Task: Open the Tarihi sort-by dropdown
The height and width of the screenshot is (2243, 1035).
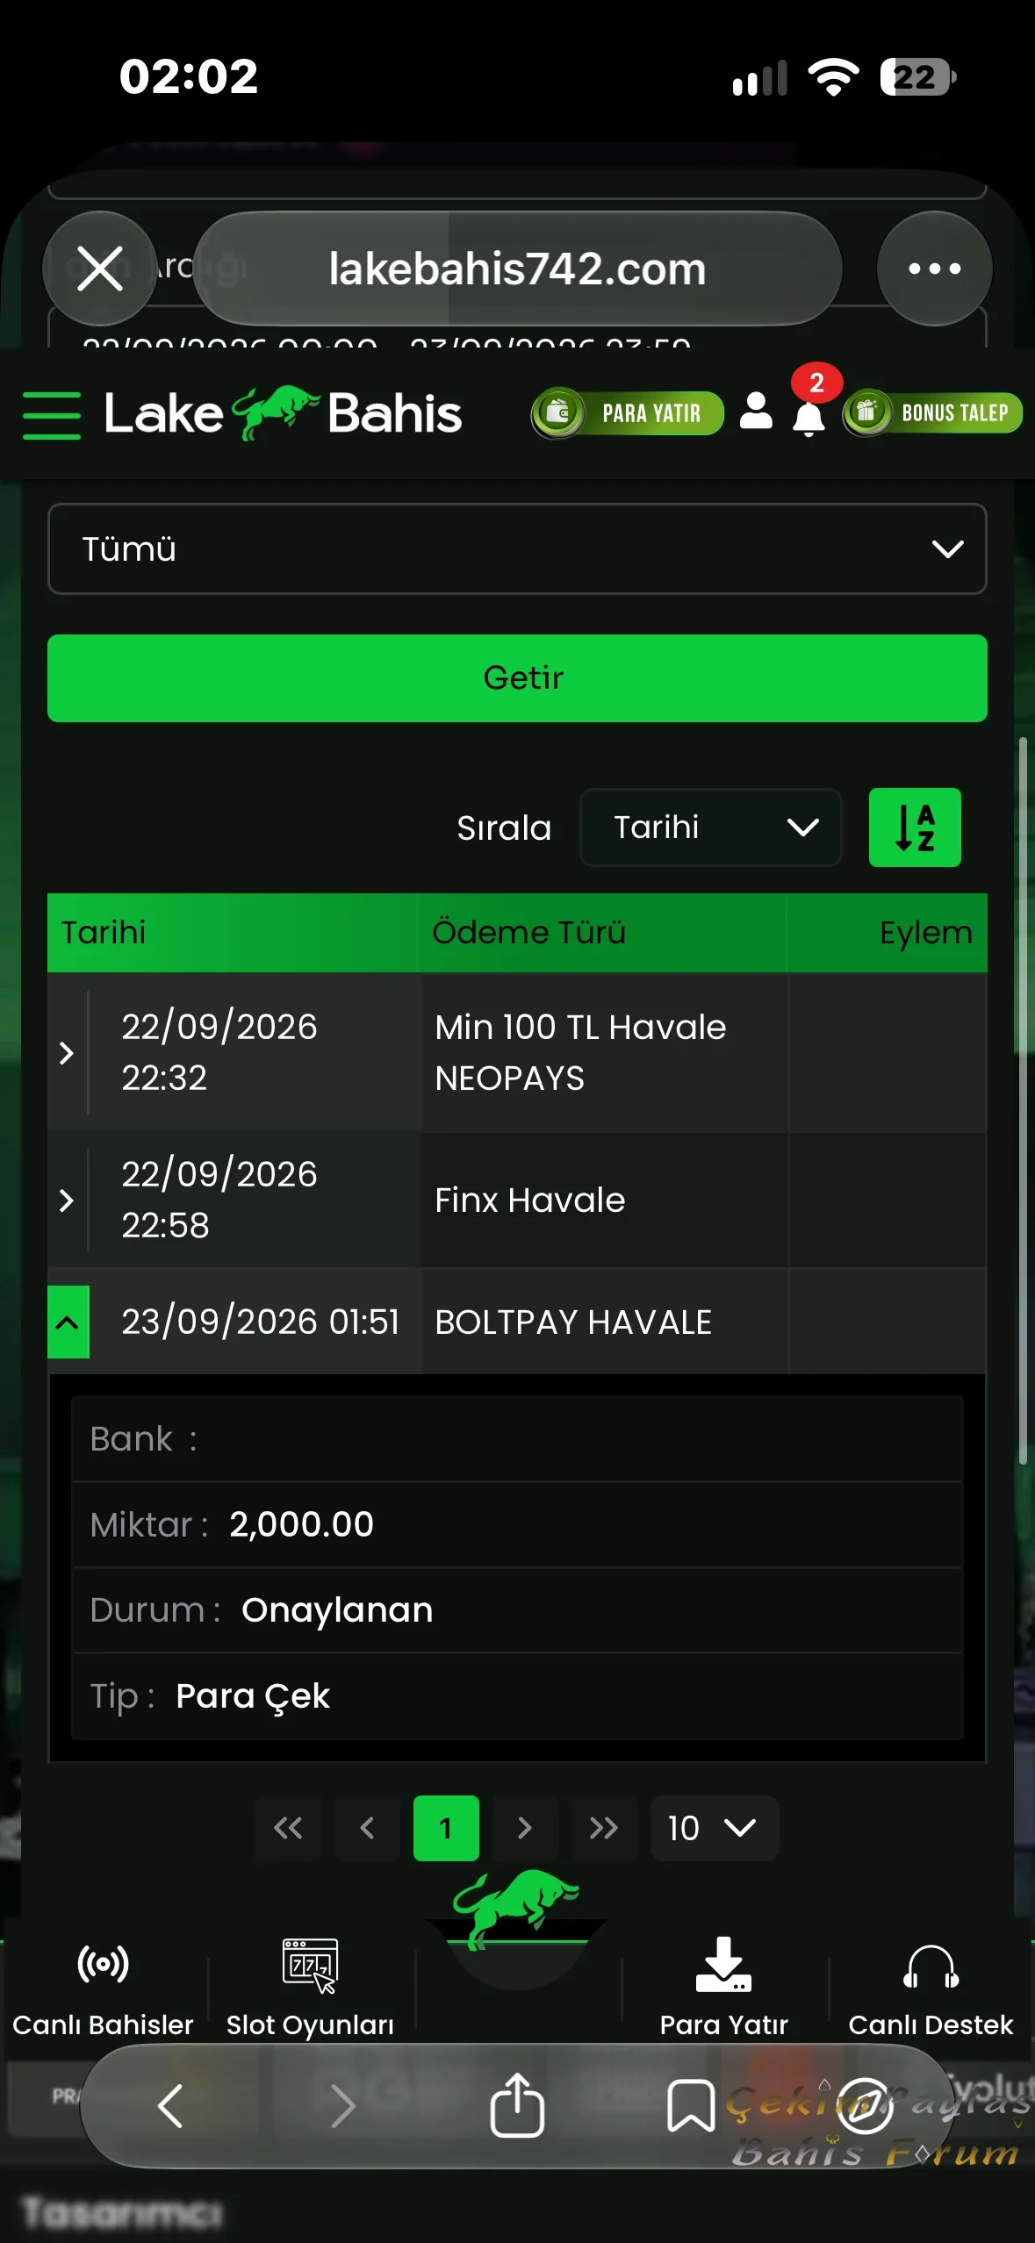Action: coord(711,827)
